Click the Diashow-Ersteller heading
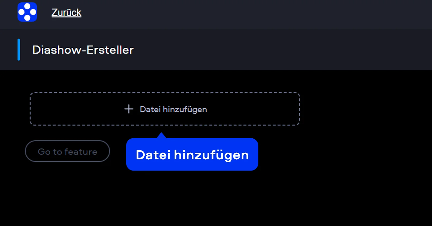Image resolution: width=432 pixels, height=226 pixels. pos(83,50)
